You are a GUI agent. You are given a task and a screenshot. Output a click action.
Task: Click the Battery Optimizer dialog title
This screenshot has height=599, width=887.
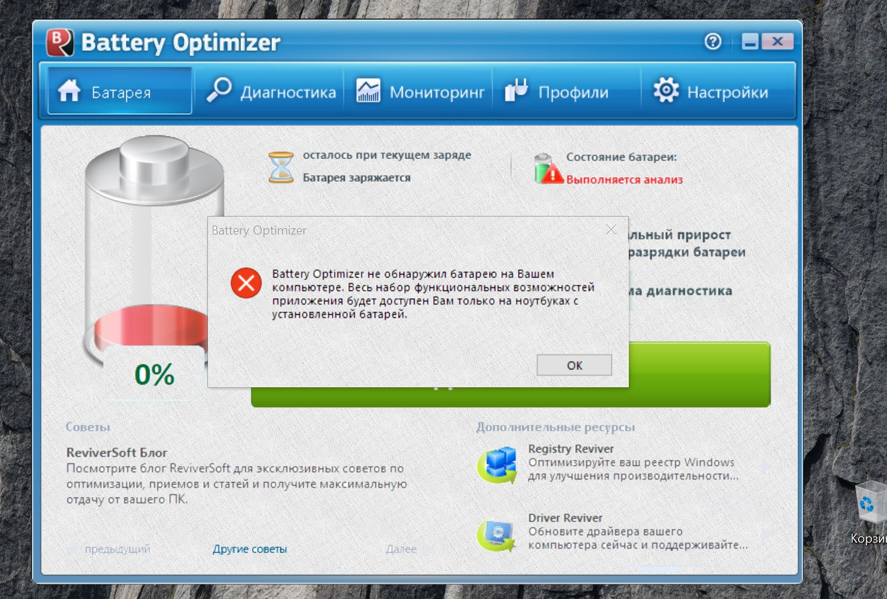pyautogui.click(x=259, y=230)
